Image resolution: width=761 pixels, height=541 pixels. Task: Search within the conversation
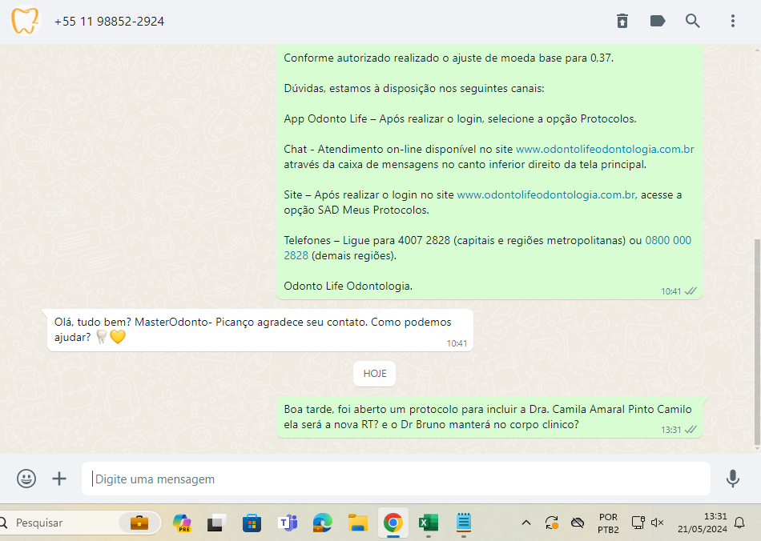(693, 21)
